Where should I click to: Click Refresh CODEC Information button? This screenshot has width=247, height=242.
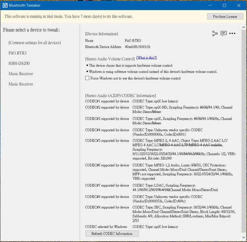[112, 233]
